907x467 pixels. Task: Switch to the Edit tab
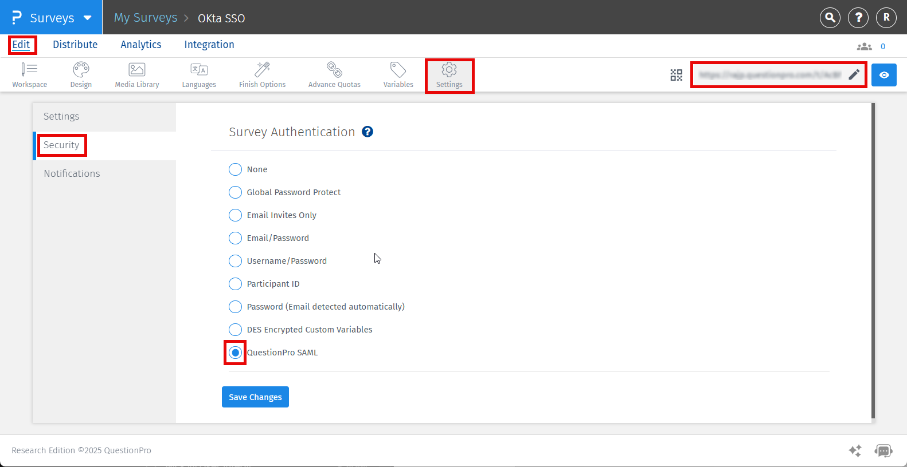click(x=21, y=45)
